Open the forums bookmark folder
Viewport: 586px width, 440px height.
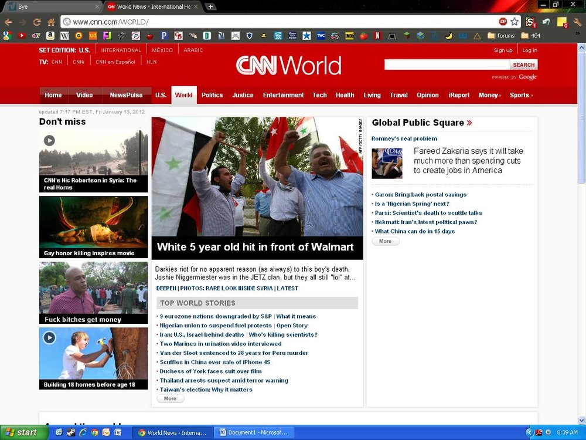[x=501, y=36]
